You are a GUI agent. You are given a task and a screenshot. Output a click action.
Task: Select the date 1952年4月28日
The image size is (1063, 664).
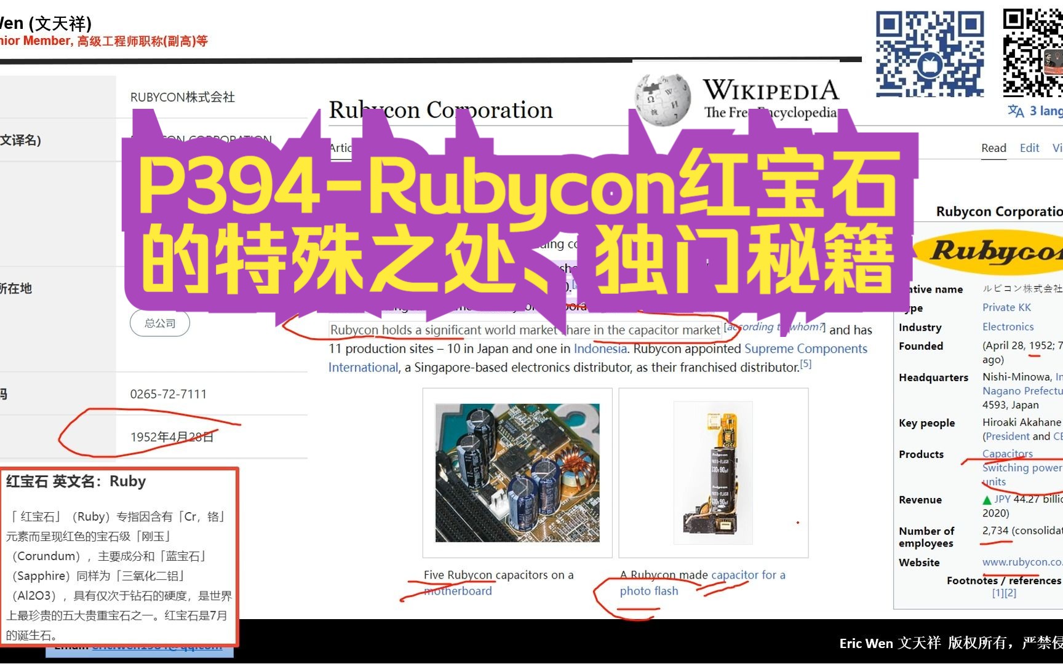pyautogui.click(x=172, y=437)
